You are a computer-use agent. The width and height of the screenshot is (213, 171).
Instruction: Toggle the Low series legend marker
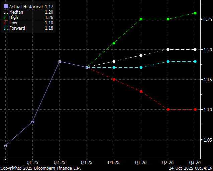point(5,23)
